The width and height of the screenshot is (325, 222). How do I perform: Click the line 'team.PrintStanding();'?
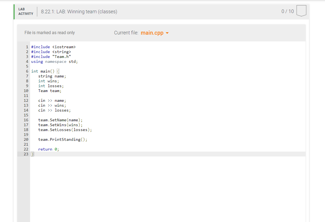pos(63,139)
